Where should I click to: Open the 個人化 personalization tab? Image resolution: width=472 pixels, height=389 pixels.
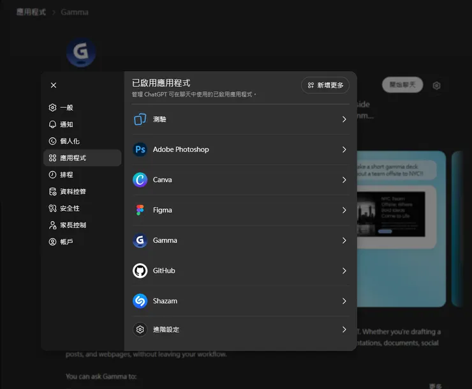(x=82, y=141)
